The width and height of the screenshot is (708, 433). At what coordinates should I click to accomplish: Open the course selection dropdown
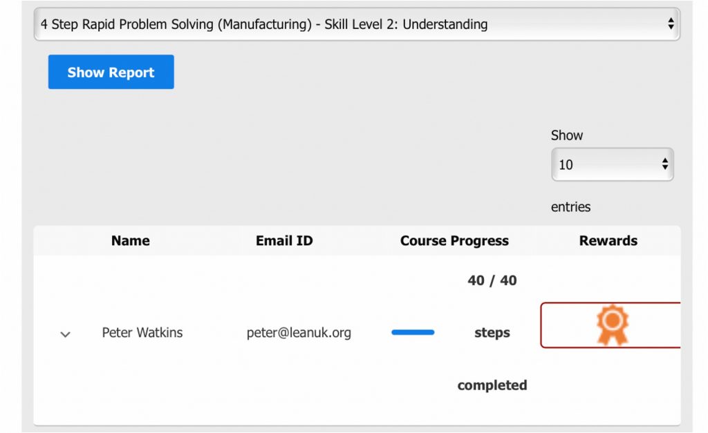tap(357, 24)
